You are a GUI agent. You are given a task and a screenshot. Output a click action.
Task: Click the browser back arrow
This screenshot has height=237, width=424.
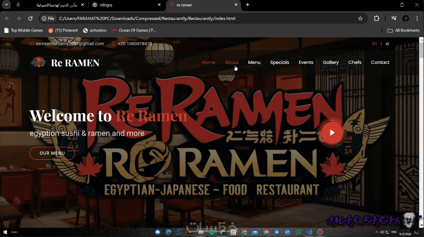pos(7,19)
